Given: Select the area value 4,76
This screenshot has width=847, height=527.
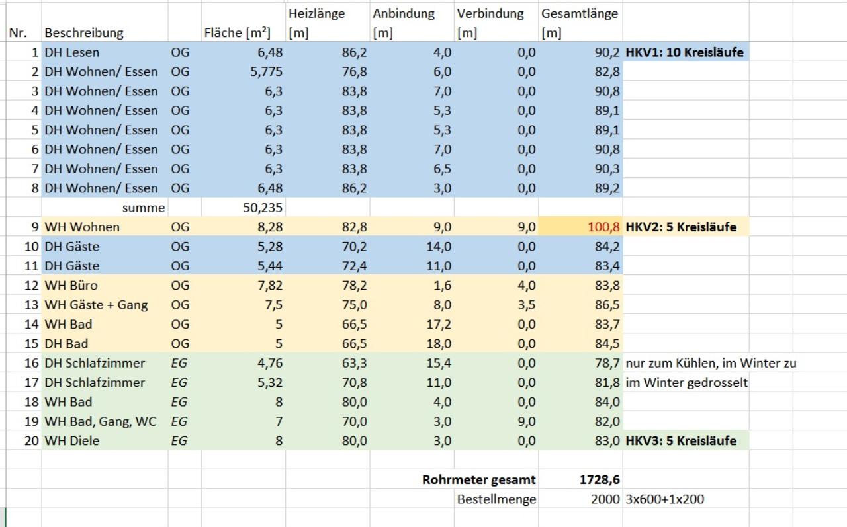Looking at the screenshot, I should 244,363.
